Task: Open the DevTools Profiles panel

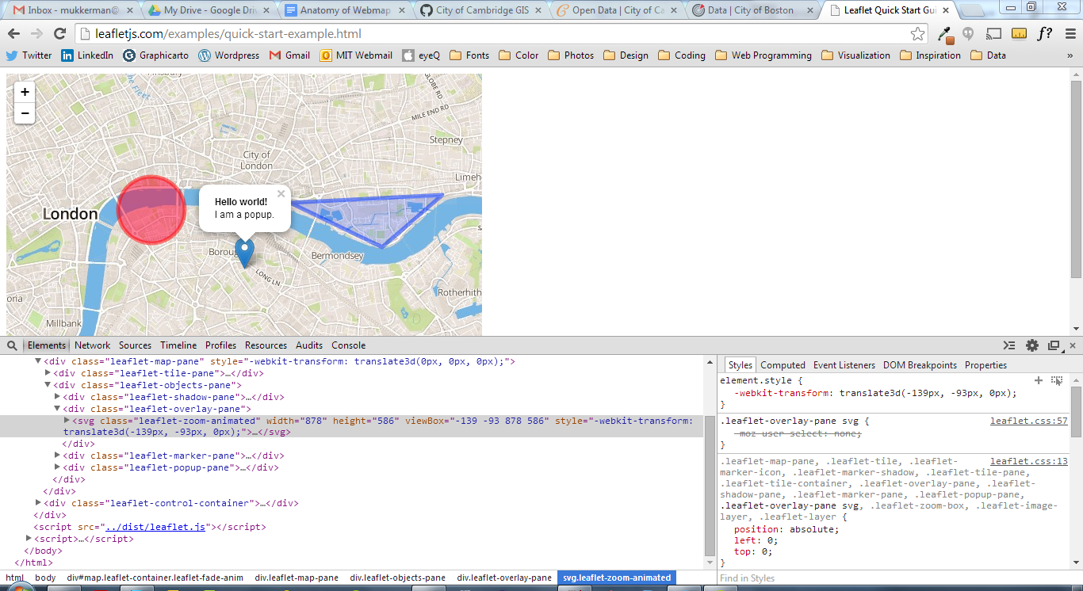Action: point(220,345)
